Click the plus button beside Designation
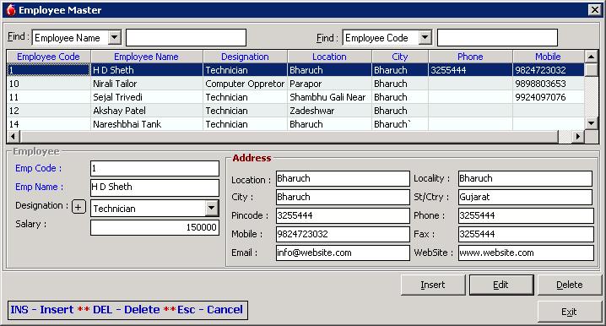 78,207
